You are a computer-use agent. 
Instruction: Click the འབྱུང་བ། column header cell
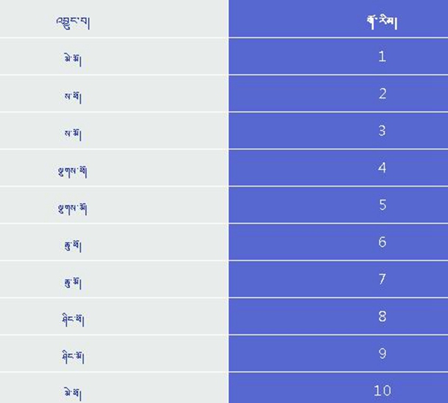click(114, 18)
